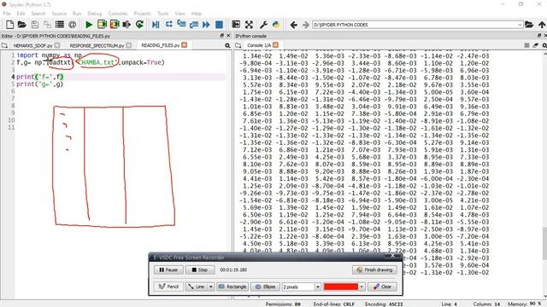Viewport: 547px width, 307px height.
Task: Select the Pencil drawing tool
Action: (168, 287)
